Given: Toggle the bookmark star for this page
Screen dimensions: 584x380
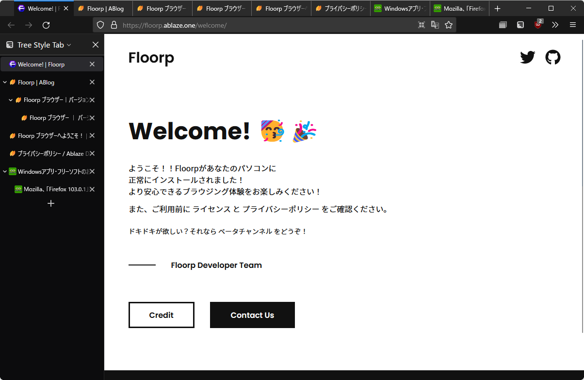Looking at the screenshot, I should click(449, 25).
